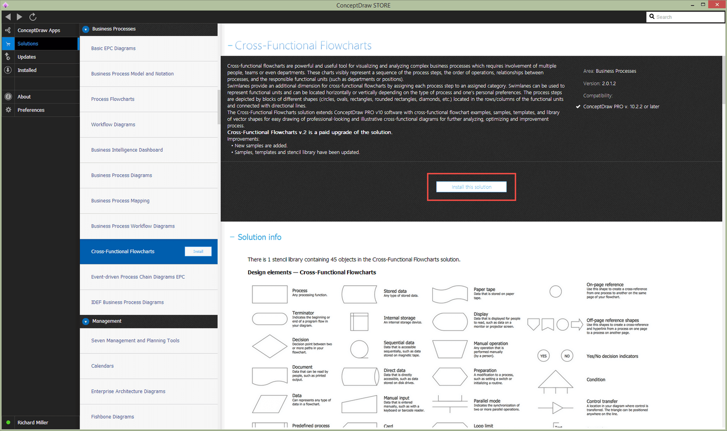Open Enterprise Architecture Diagrams
727x431 pixels.
(149, 391)
